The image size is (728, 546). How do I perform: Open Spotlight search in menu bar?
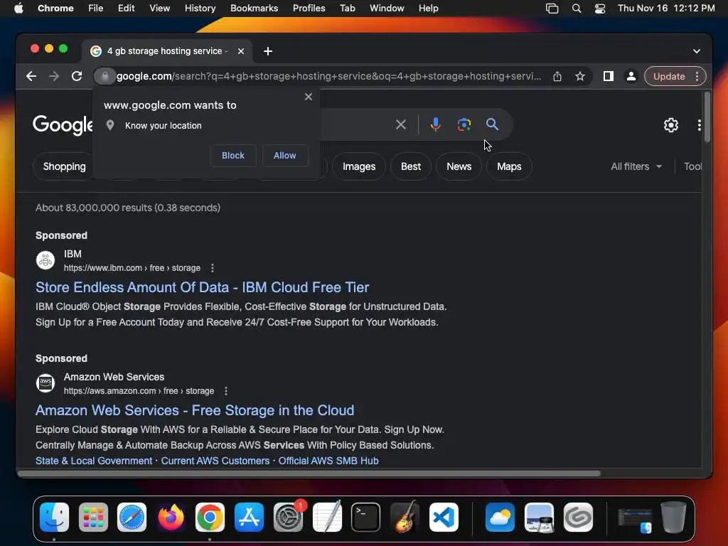click(x=577, y=9)
